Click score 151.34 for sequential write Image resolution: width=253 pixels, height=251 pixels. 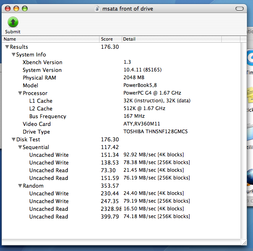[110, 155]
